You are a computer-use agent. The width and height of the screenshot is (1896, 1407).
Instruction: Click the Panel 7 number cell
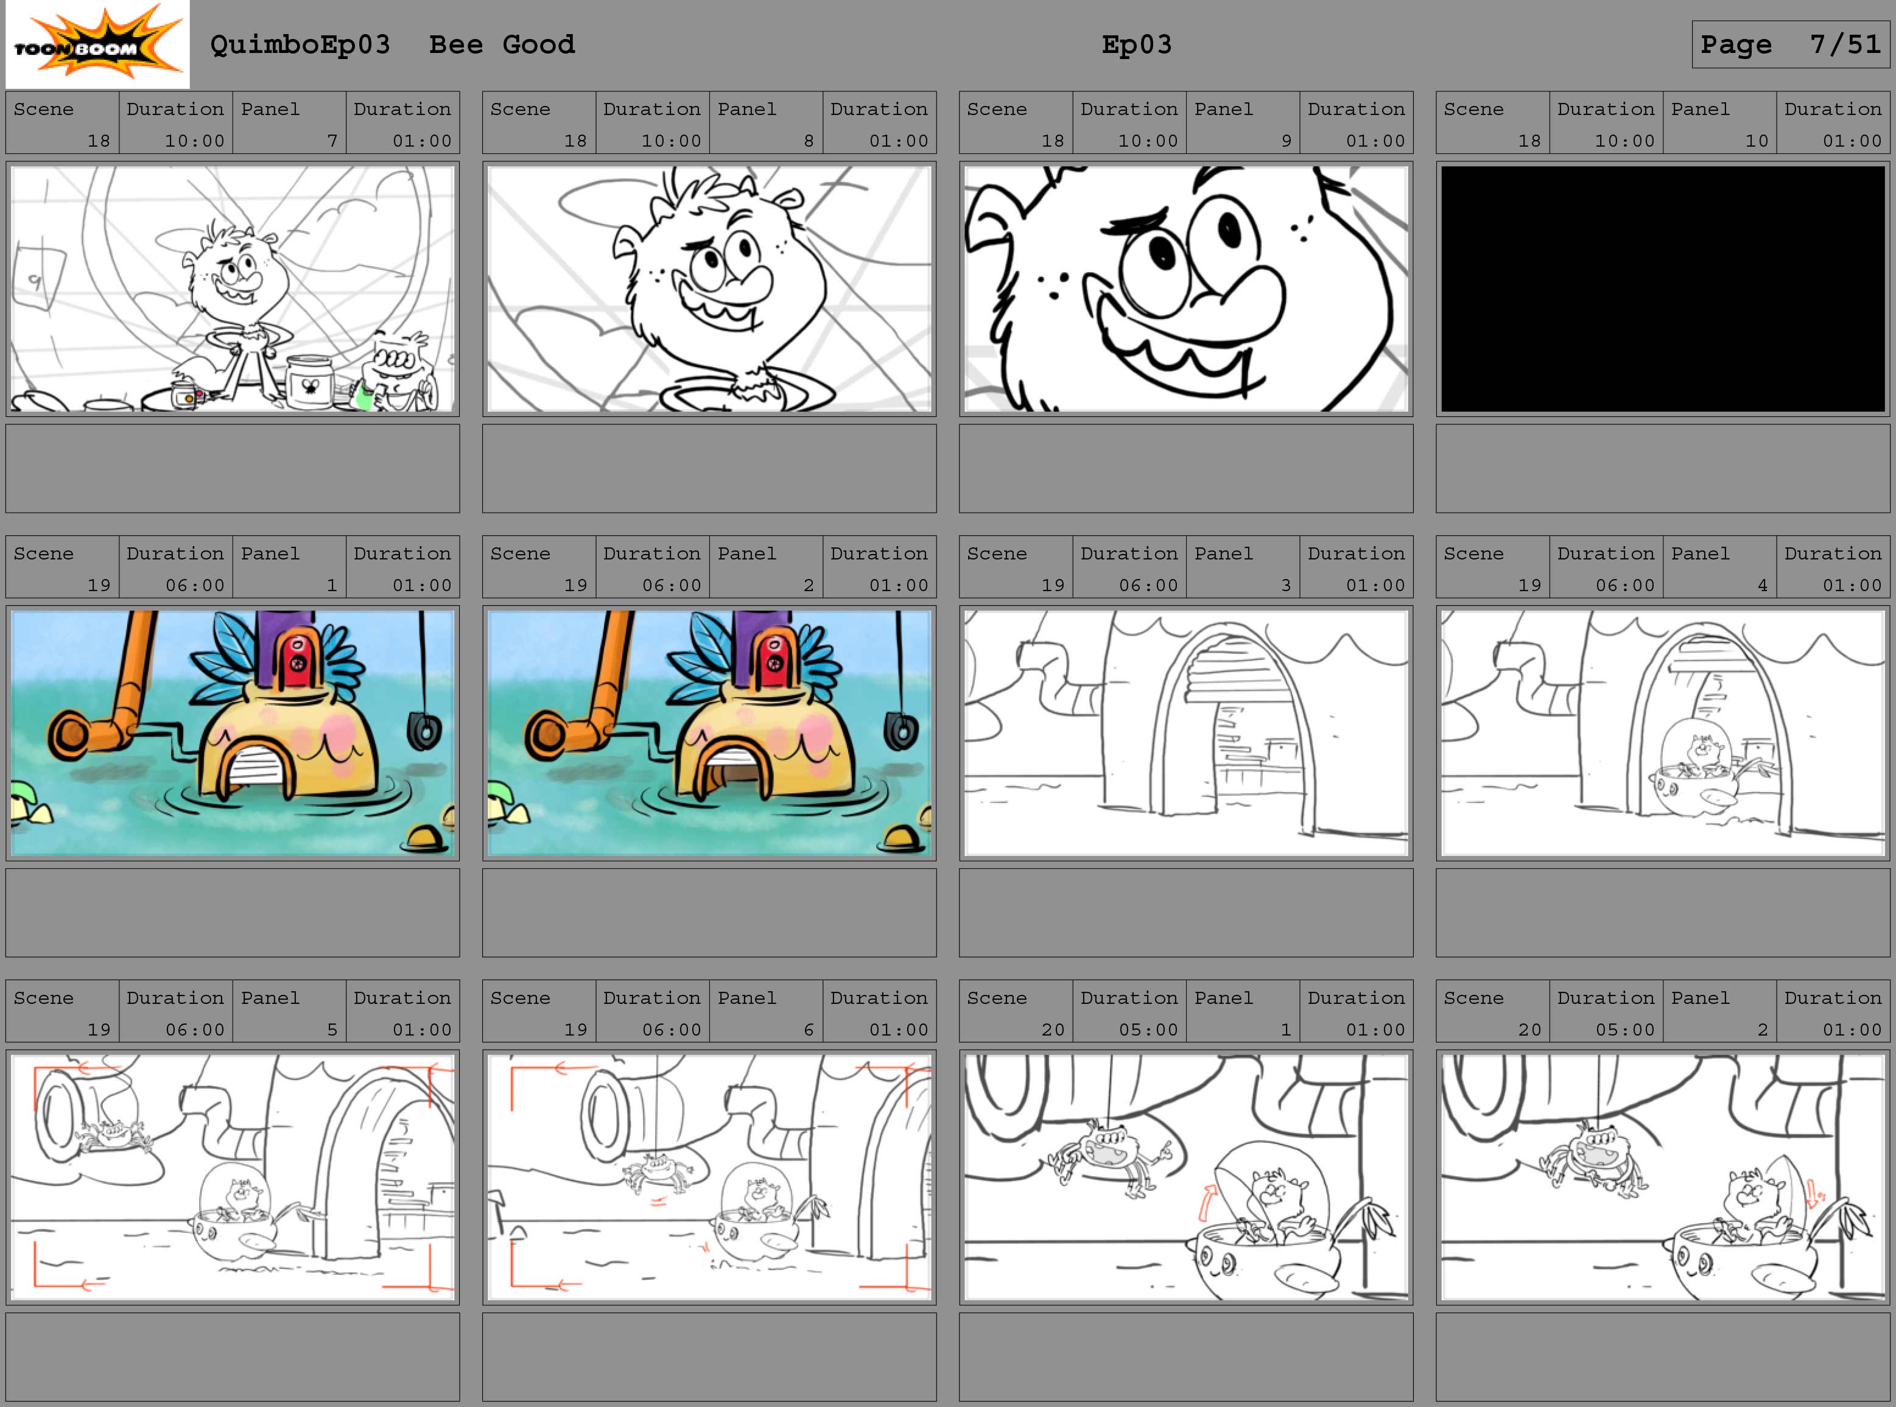coord(290,122)
